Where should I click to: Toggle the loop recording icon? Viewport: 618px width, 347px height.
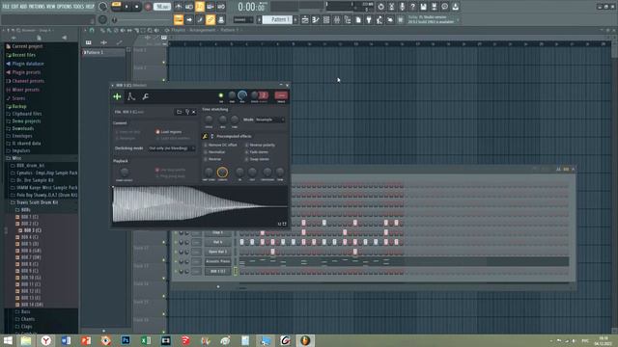click(221, 7)
